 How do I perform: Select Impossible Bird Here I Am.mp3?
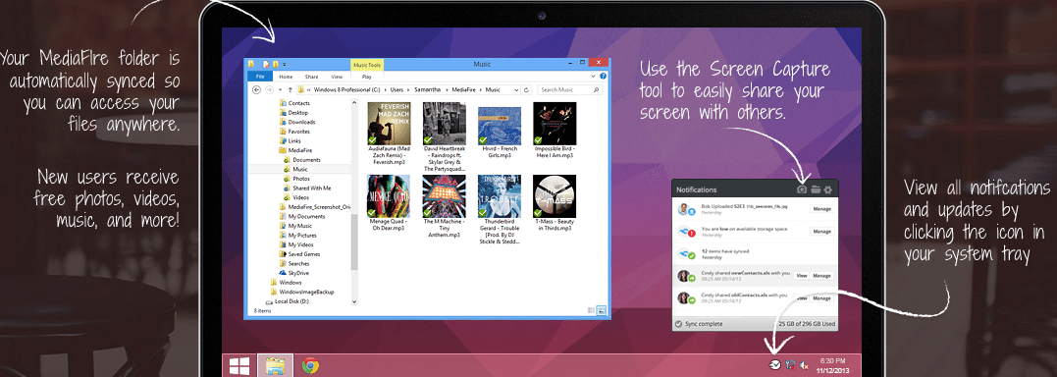(x=555, y=124)
